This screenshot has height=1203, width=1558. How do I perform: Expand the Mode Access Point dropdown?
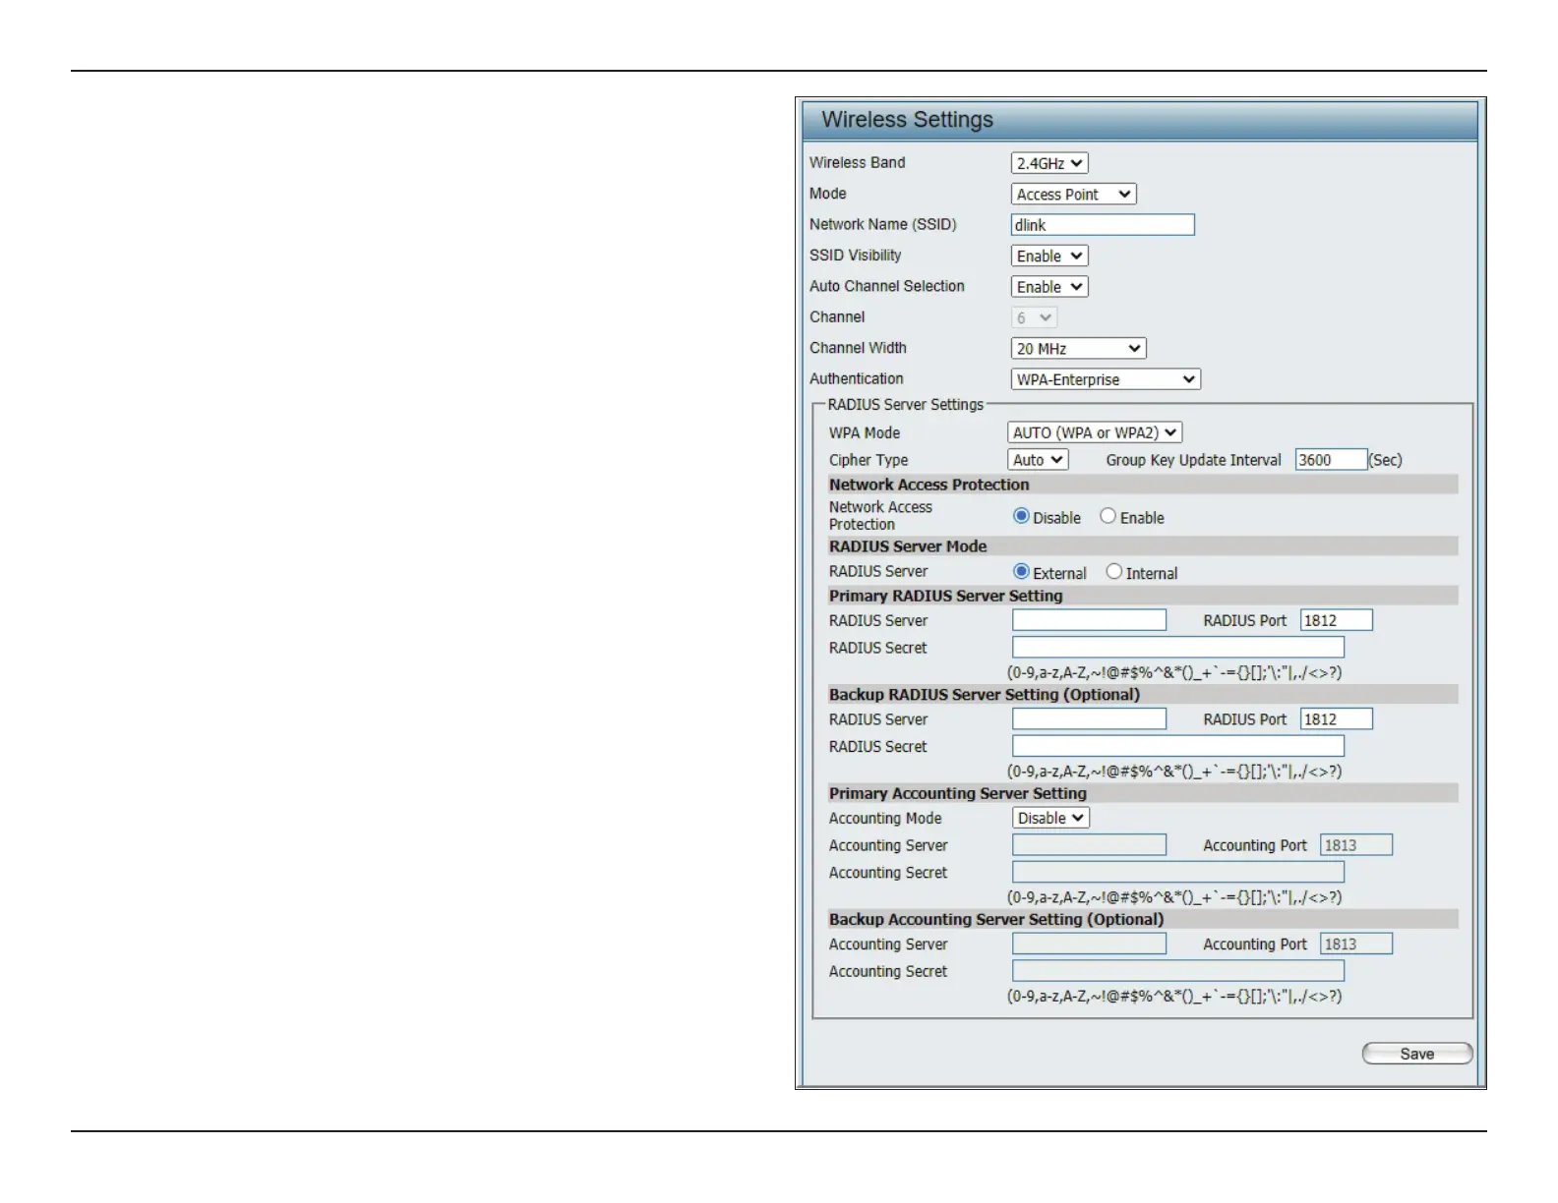[x=1073, y=195]
